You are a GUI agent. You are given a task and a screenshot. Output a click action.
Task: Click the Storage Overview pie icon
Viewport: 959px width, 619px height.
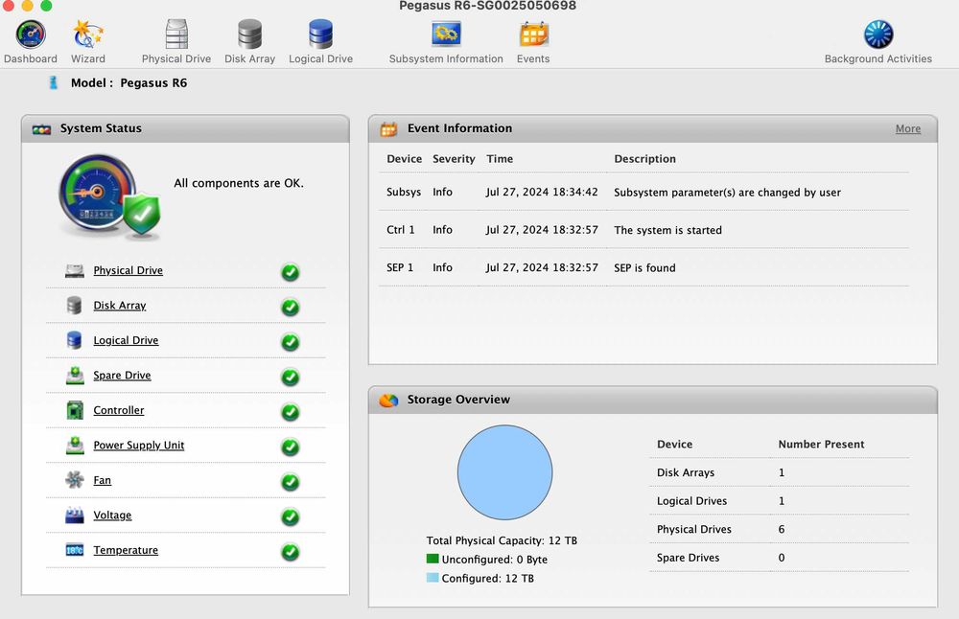tap(388, 401)
